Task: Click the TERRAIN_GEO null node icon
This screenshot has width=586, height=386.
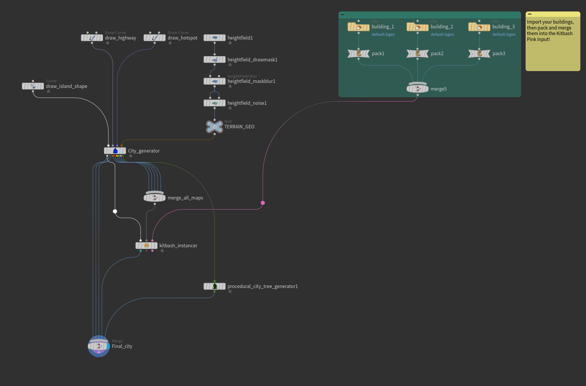Action: click(x=215, y=127)
